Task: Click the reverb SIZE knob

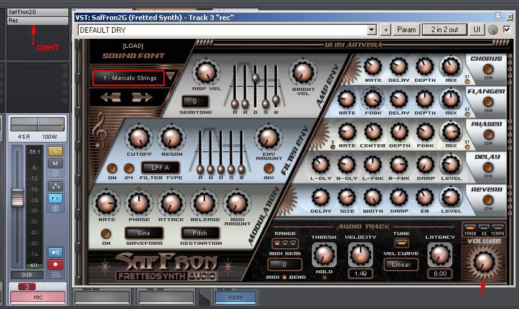Action: 346,198
